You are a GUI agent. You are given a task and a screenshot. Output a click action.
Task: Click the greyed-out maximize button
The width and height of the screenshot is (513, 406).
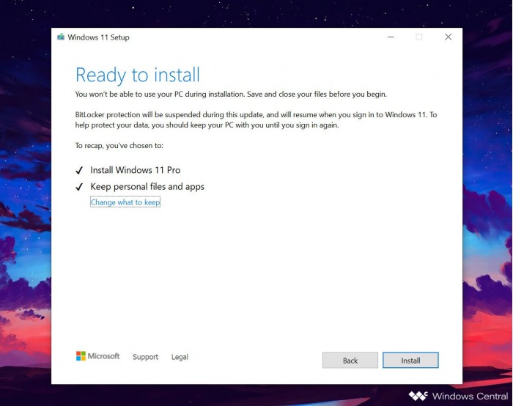coord(418,37)
